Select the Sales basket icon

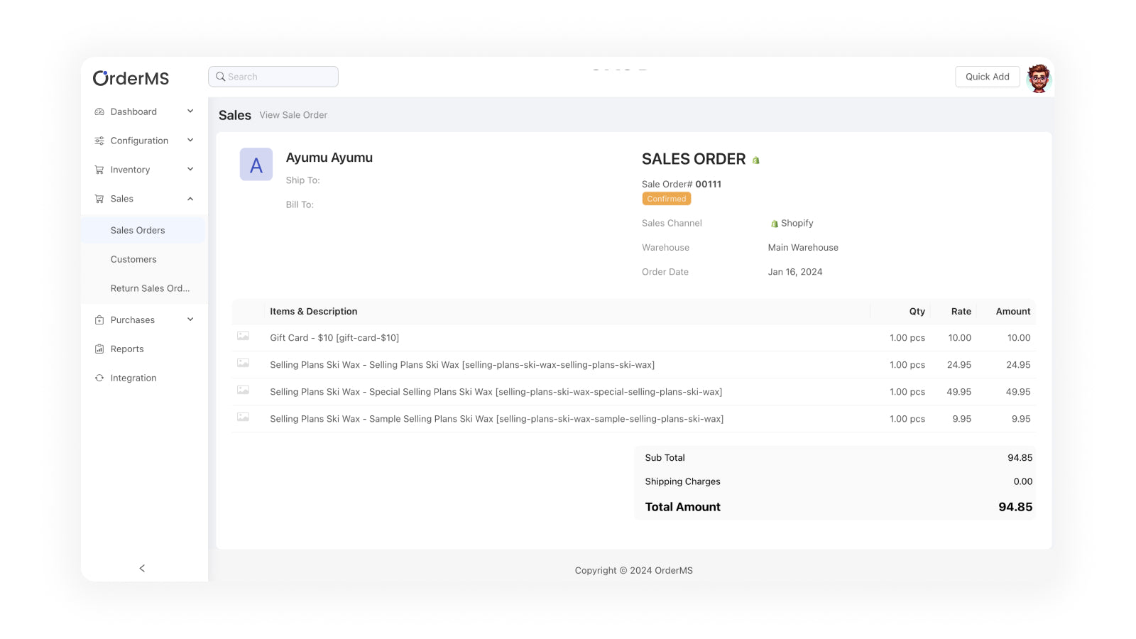click(x=99, y=199)
